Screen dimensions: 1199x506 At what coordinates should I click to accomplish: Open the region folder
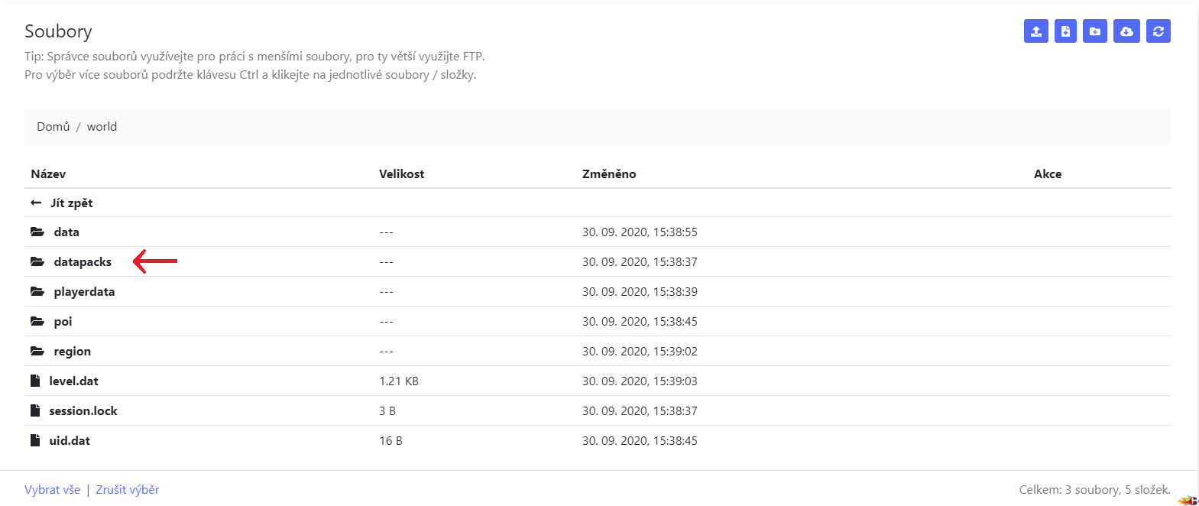[x=72, y=351]
